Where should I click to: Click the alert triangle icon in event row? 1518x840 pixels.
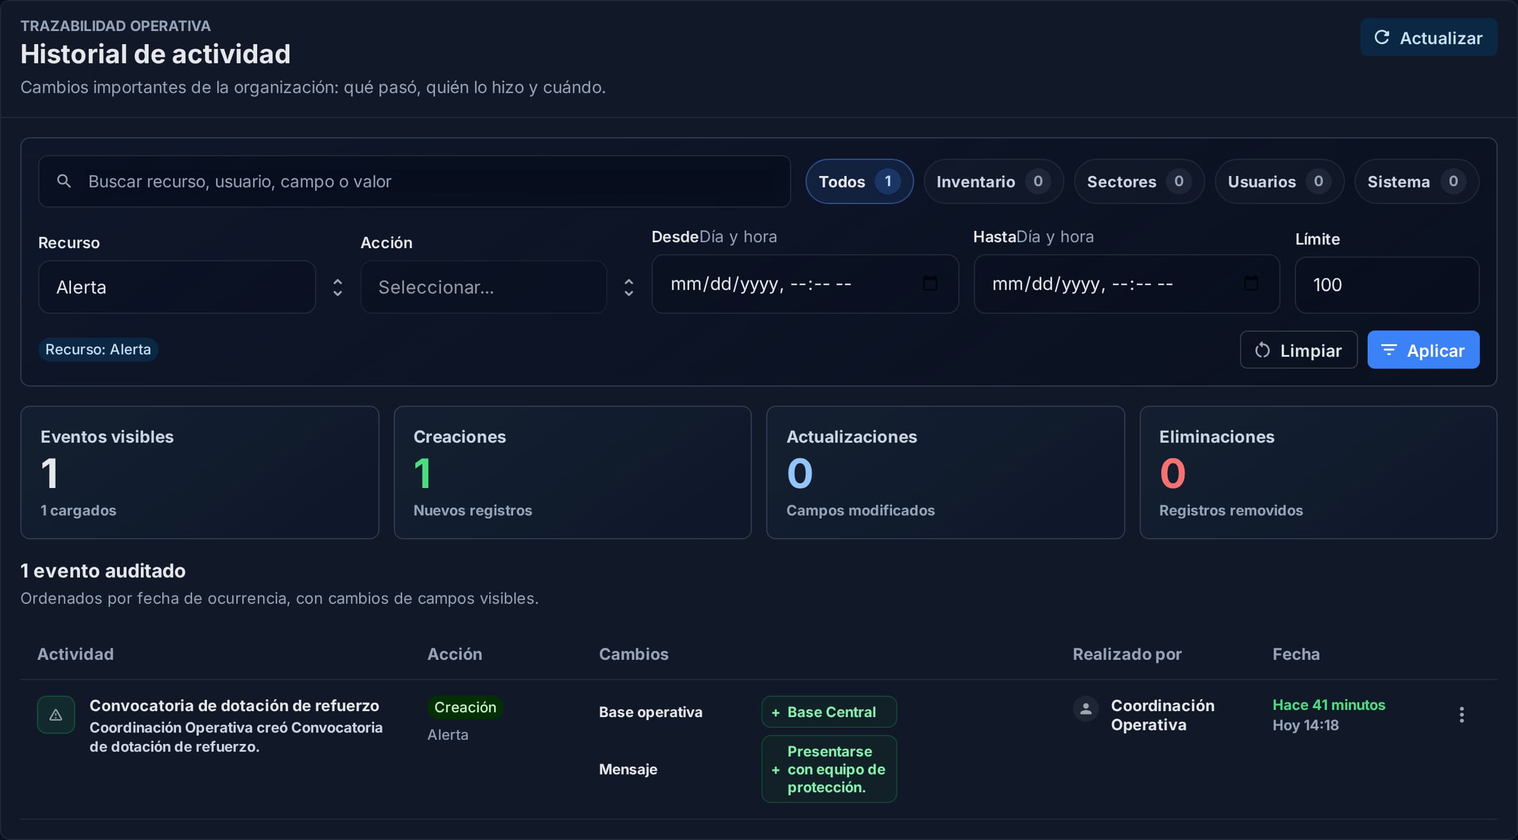[56, 715]
